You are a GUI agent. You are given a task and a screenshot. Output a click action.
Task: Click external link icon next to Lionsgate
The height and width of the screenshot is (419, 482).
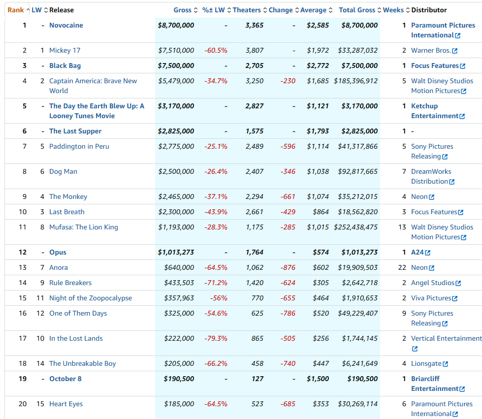[x=445, y=364]
